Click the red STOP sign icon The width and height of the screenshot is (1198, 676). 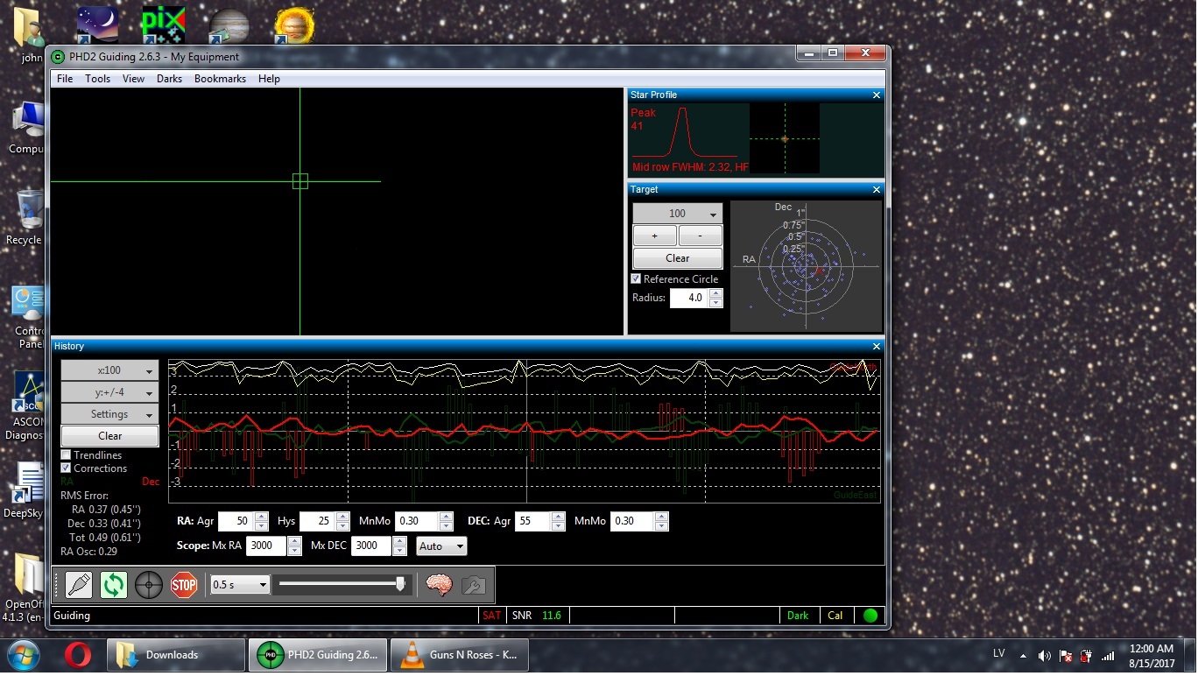(x=184, y=584)
